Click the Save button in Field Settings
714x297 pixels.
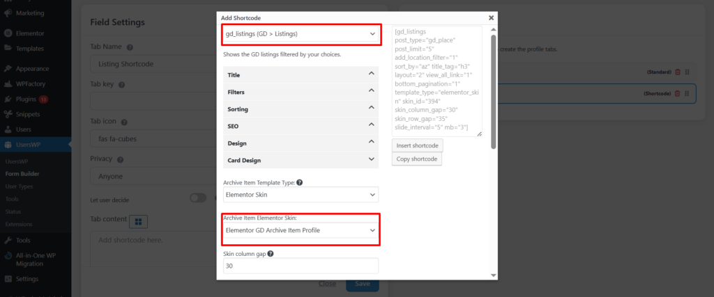[363, 284]
